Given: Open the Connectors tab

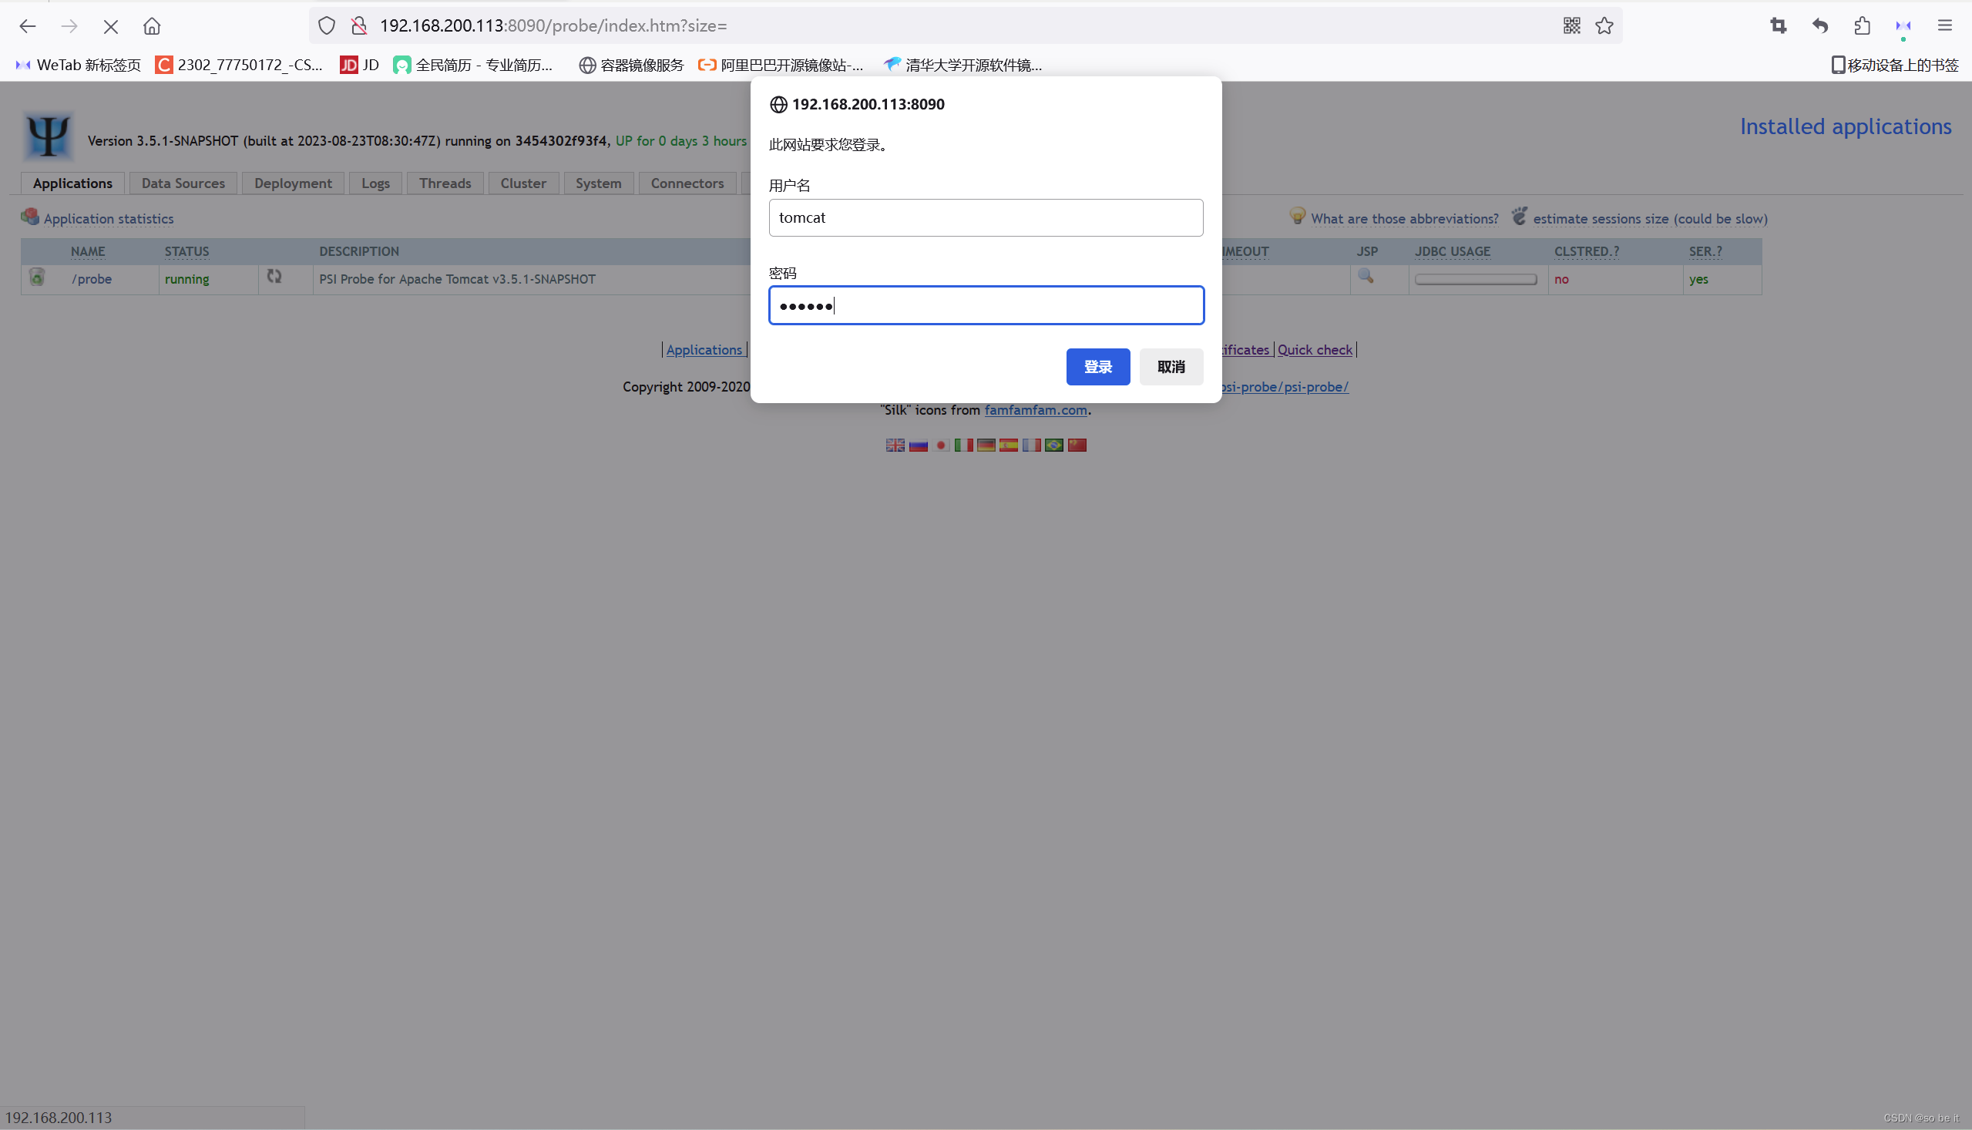Looking at the screenshot, I should (x=687, y=183).
